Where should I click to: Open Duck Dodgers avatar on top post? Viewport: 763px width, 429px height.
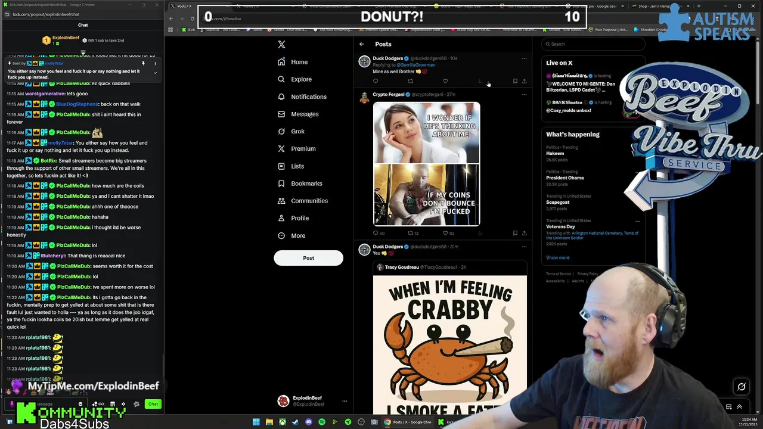[x=364, y=62]
